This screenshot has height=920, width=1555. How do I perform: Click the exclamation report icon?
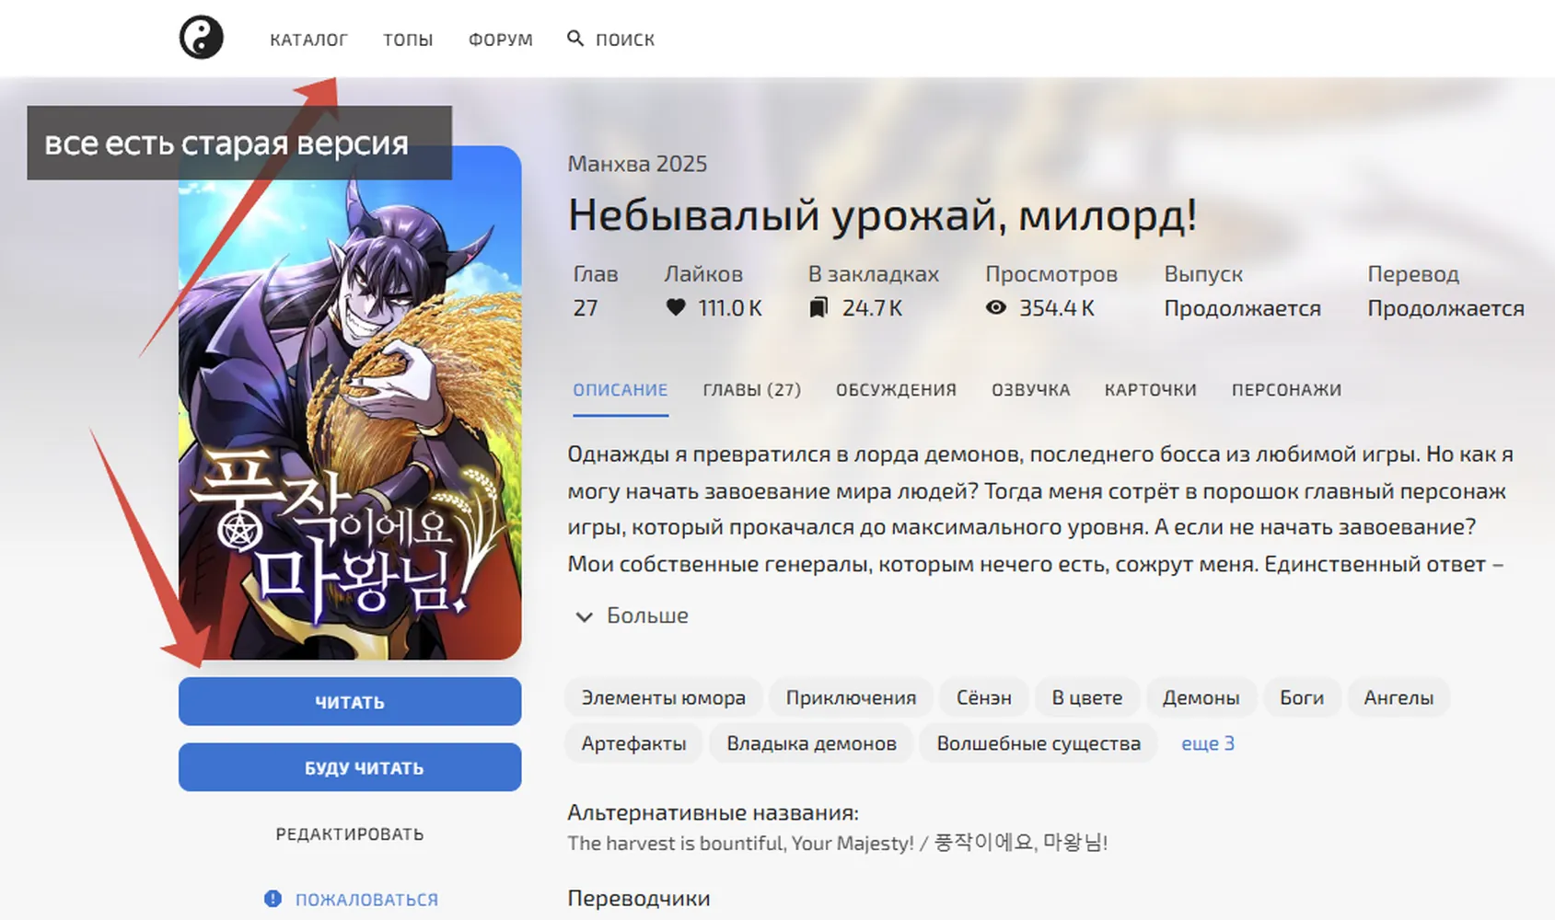click(273, 899)
